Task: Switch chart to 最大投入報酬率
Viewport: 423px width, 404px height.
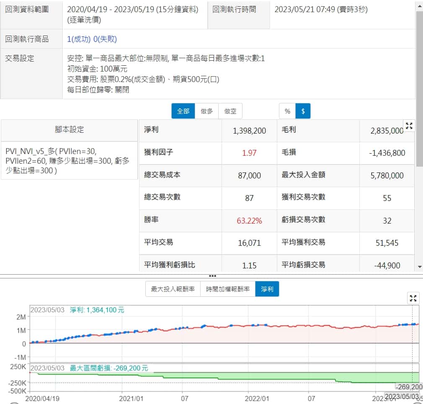Action: tap(173, 289)
